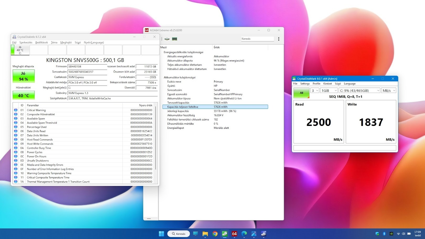Select the Jelenlegi kapacitás row in AIDA64
This screenshot has width=425, height=239.
tap(215, 111)
